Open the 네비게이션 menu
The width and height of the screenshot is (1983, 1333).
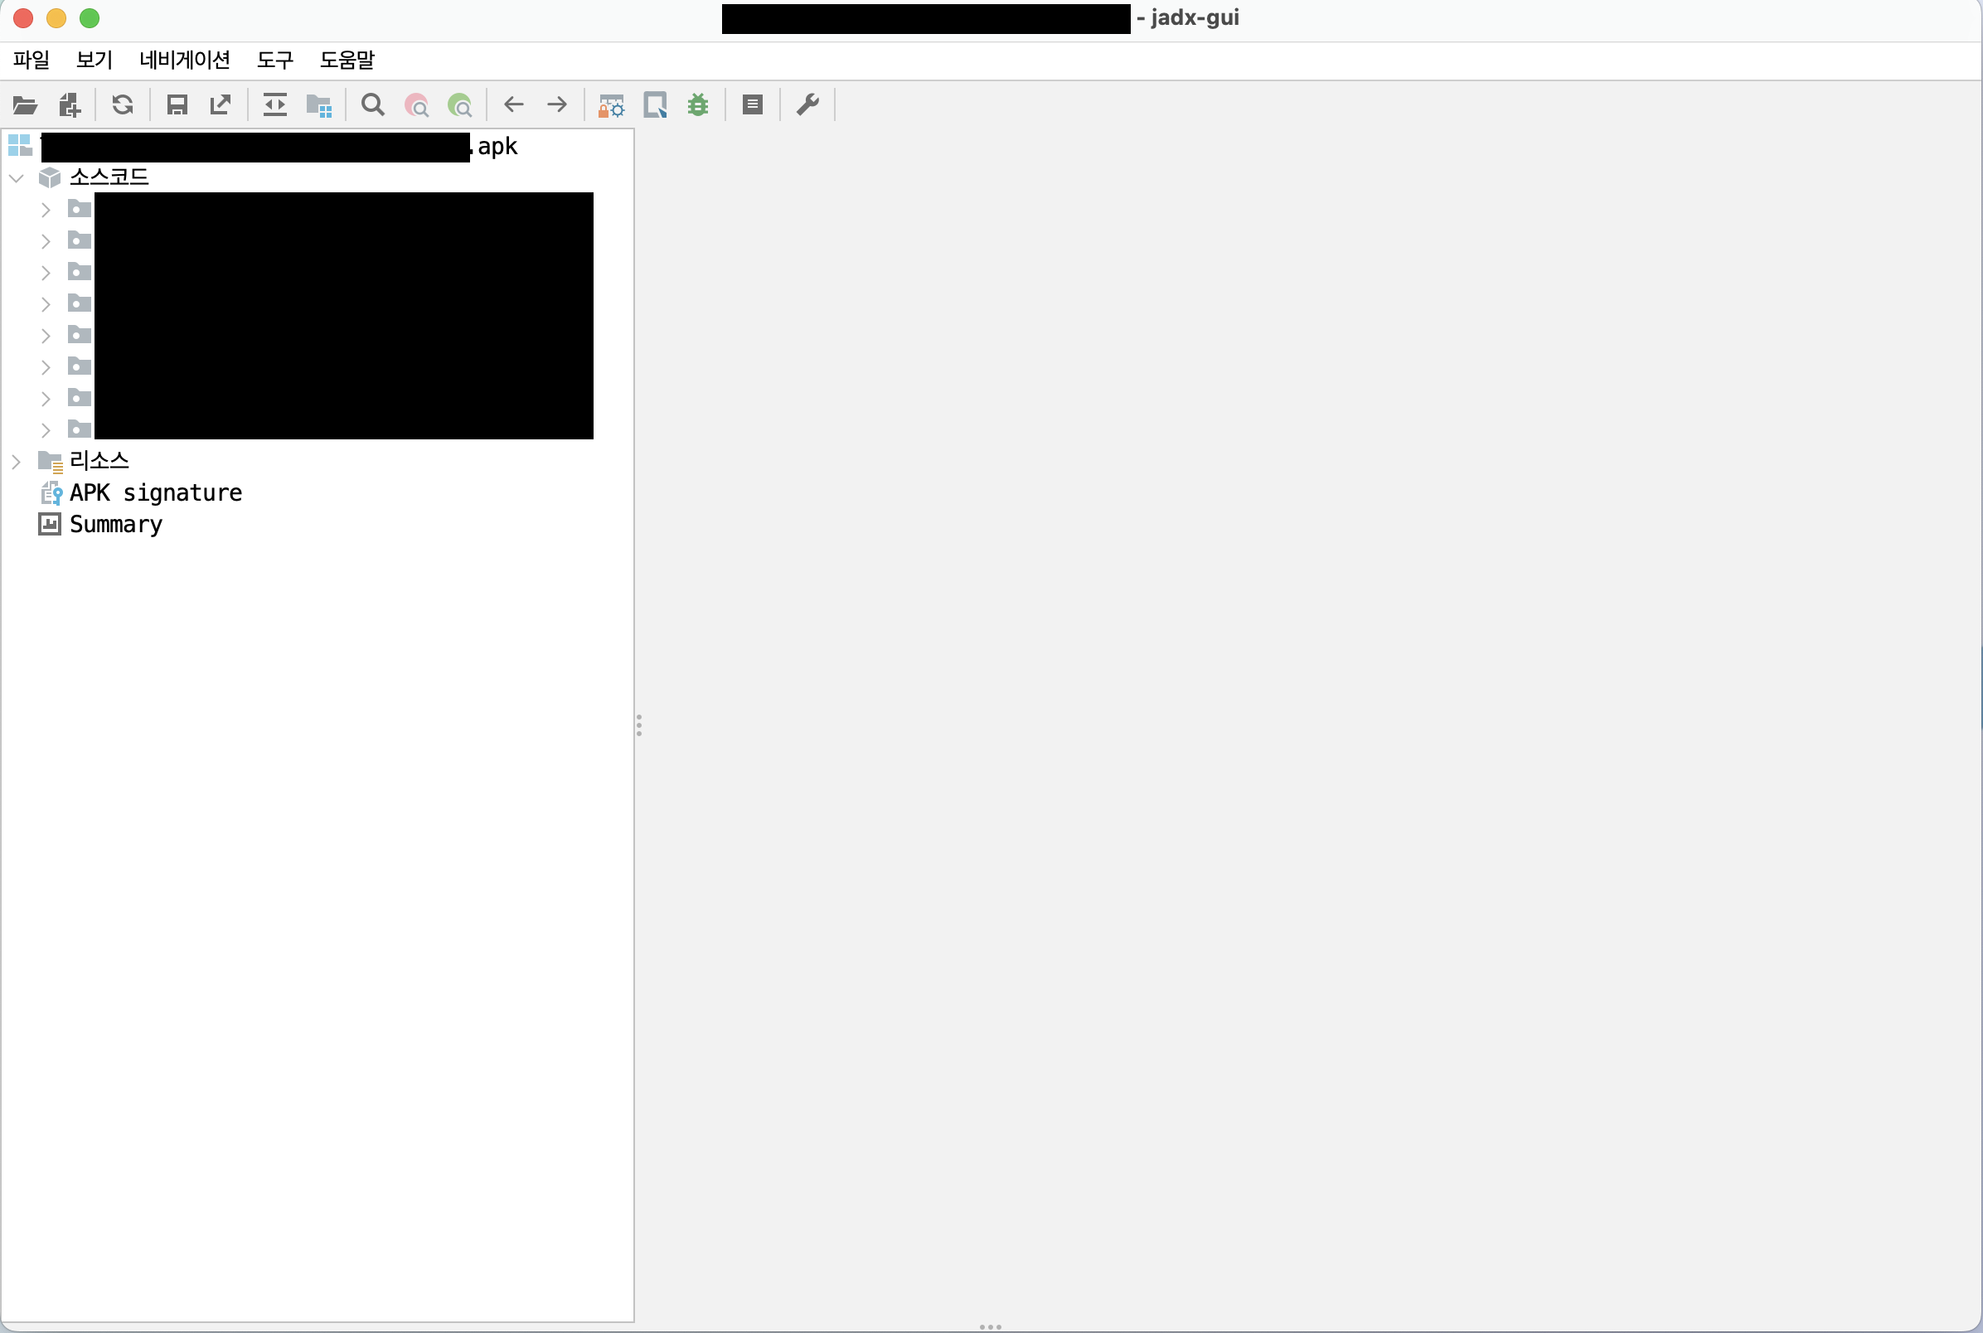184,61
